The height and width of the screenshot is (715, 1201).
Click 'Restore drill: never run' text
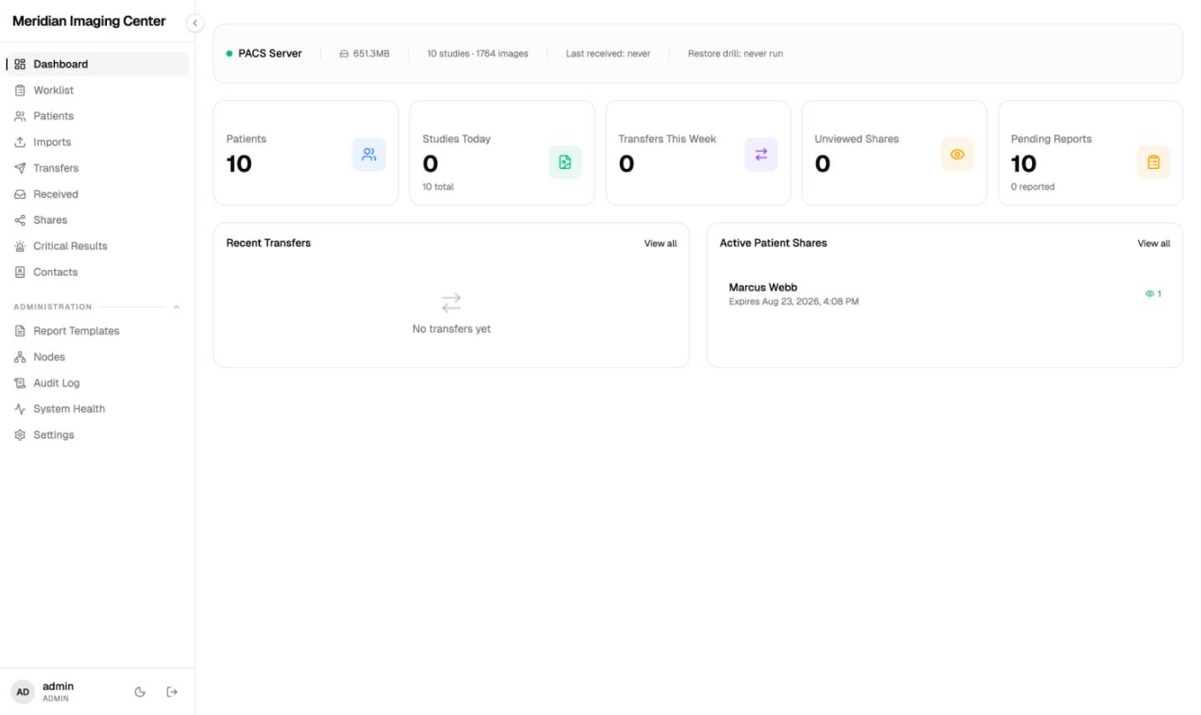click(735, 54)
